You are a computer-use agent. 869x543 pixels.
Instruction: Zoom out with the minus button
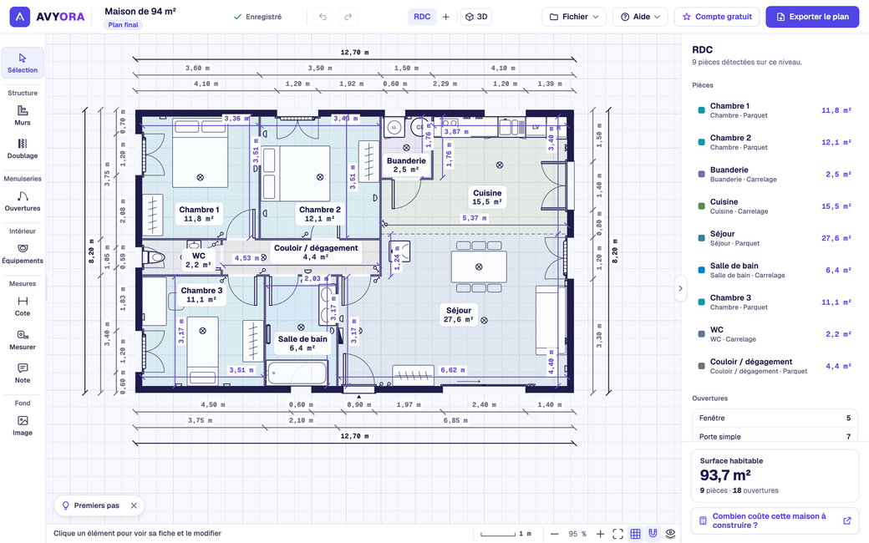[554, 534]
